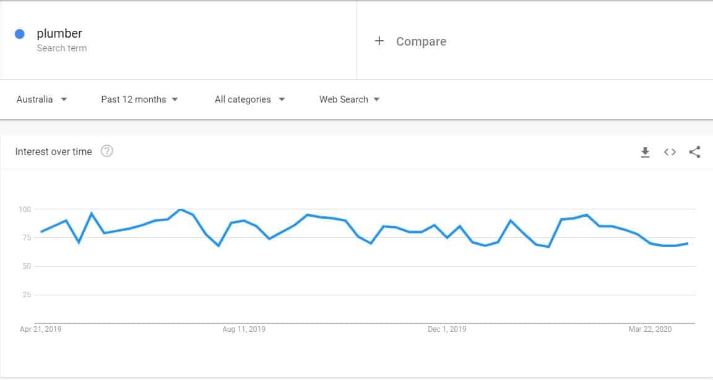Click the Apr 21, 2019 axis label

click(x=41, y=329)
